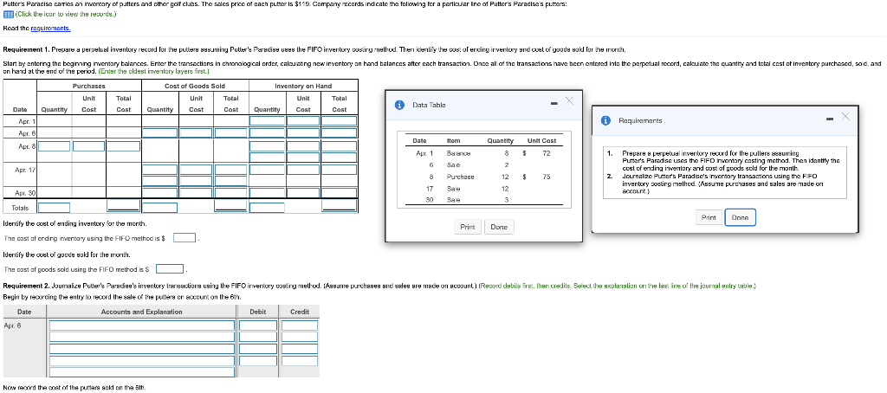Click unit cost '72' in the Data Table
Image resolution: width=887 pixels, height=393 pixels.
pyautogui.click(x=546, y=152)
